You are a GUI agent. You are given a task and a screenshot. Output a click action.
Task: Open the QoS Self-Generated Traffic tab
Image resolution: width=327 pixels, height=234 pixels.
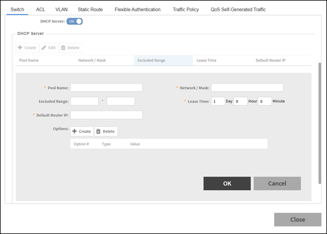[238, 10]
